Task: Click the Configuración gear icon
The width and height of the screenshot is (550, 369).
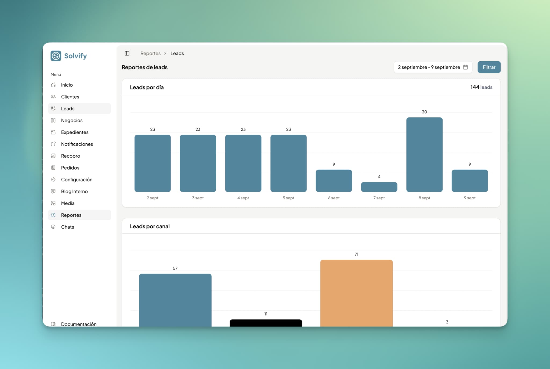Action: click(x=53, y=180)
